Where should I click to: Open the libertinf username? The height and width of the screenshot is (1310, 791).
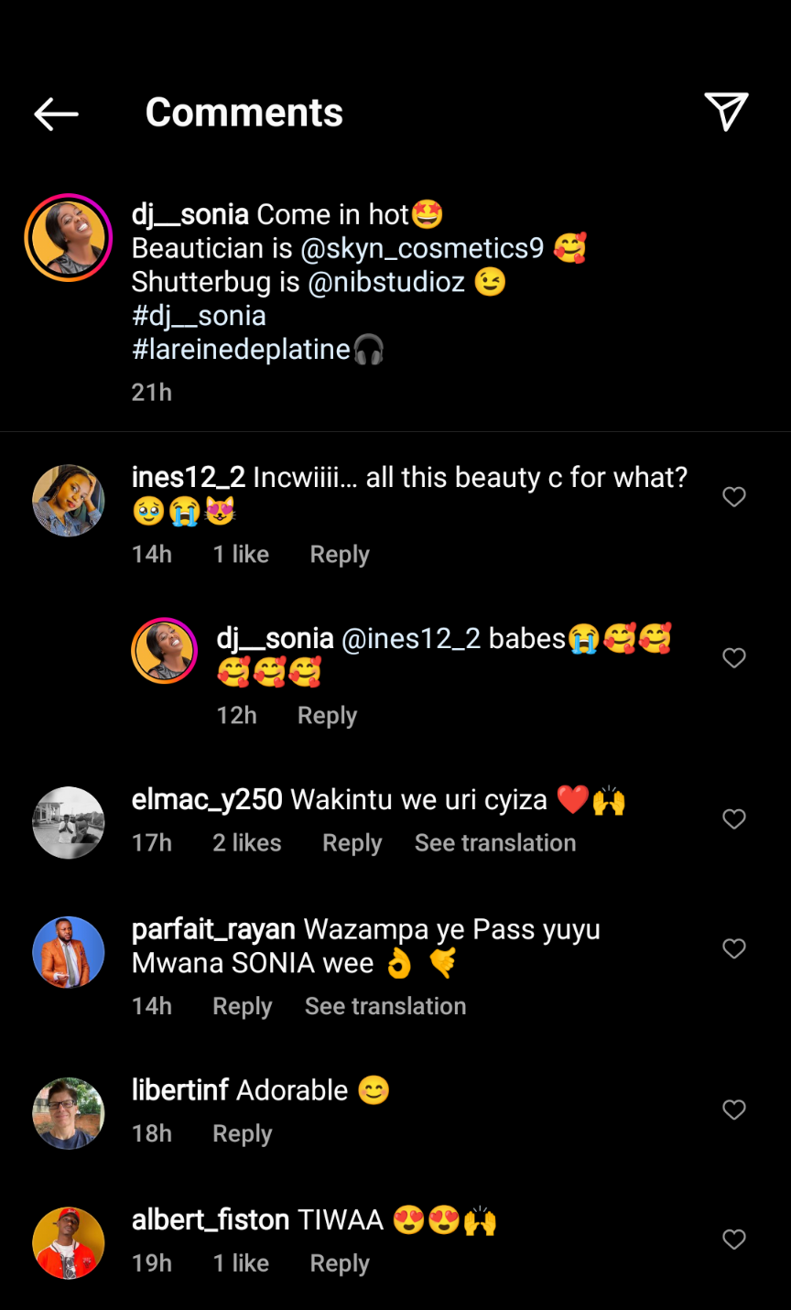pos(179,1090)
